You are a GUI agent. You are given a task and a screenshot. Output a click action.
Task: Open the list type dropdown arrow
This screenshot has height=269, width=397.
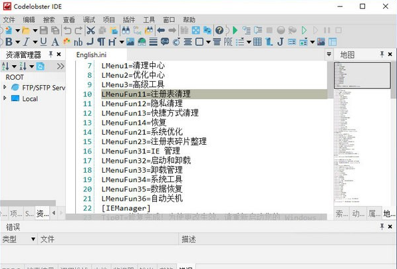249,42
